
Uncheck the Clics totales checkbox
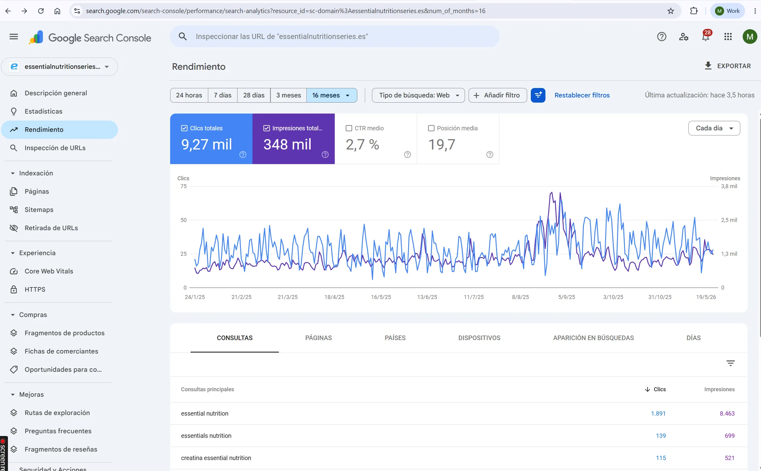click(x=184, y=128)
